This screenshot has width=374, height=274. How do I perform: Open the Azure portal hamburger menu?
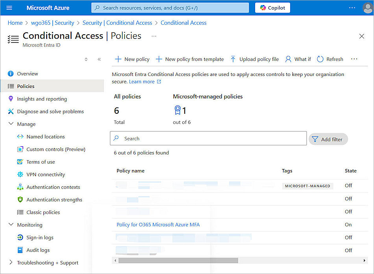click(10, 7)
